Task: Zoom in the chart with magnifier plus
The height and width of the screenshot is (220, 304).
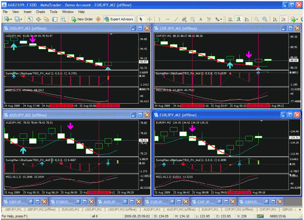Action: point(256,19)
